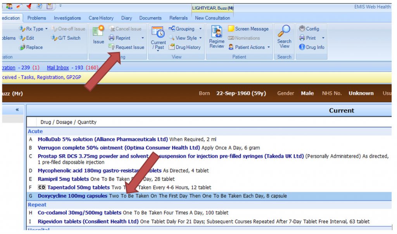The image size is (397, 234).
Task: Select the G/T Switch tool
Action: point(66,38)
